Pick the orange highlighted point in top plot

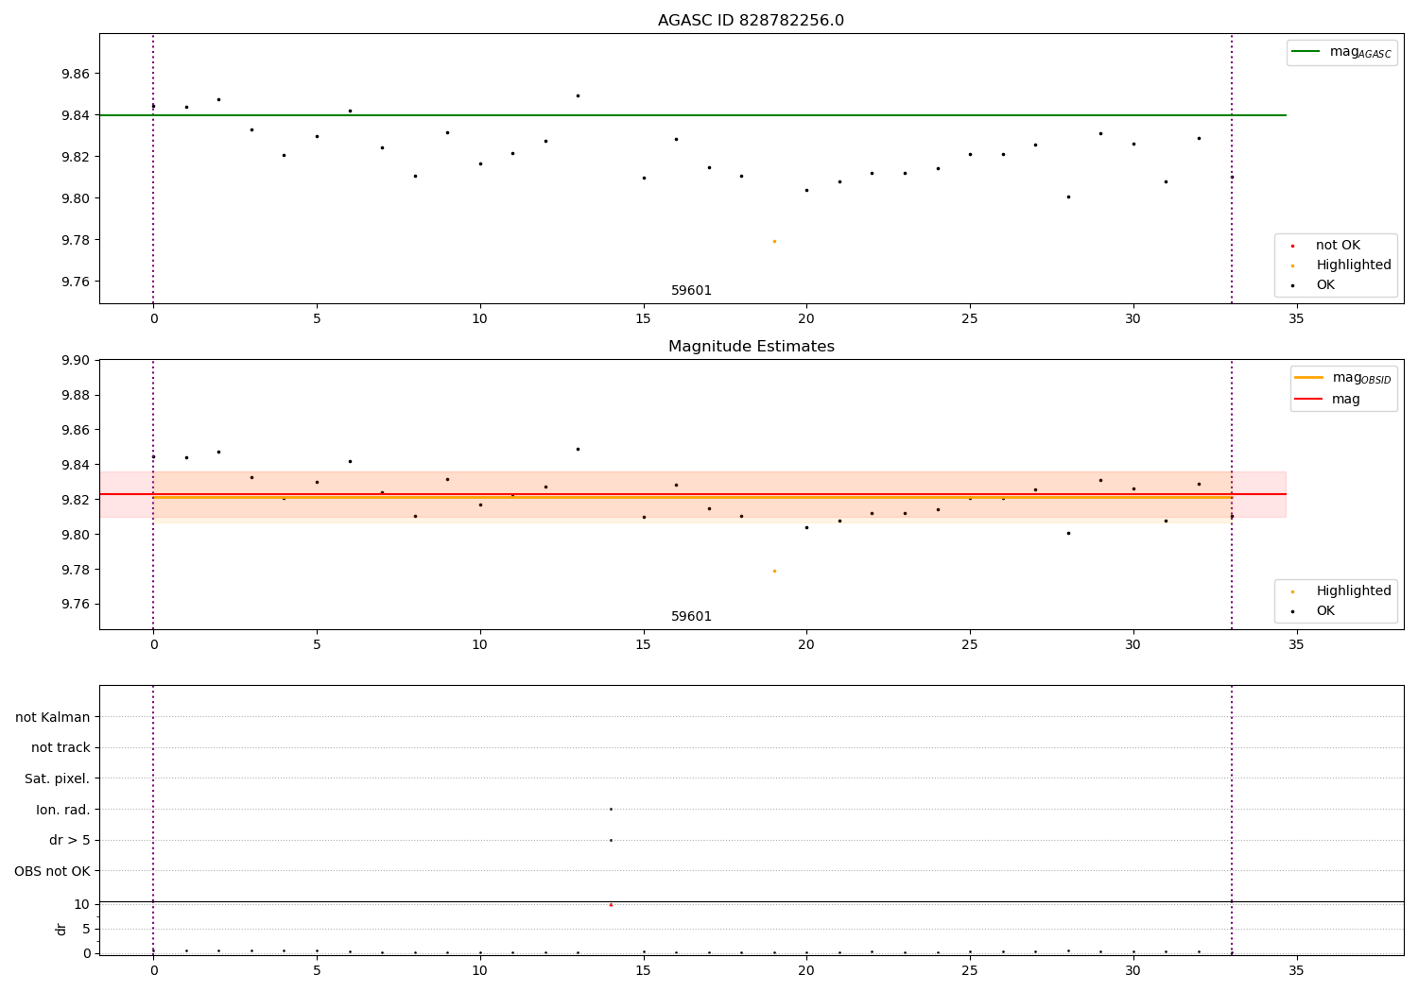pyautogui.click(x=774, y=241)
